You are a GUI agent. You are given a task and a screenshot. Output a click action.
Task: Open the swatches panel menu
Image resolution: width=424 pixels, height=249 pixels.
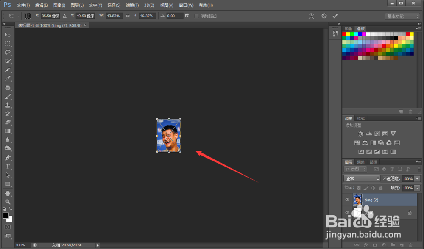(x=418, y=29)
